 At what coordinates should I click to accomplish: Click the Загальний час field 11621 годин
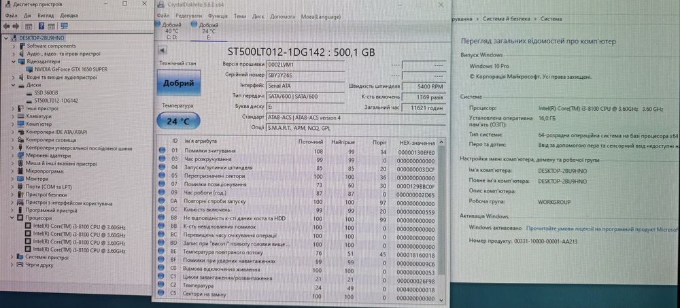click(423, 107)
